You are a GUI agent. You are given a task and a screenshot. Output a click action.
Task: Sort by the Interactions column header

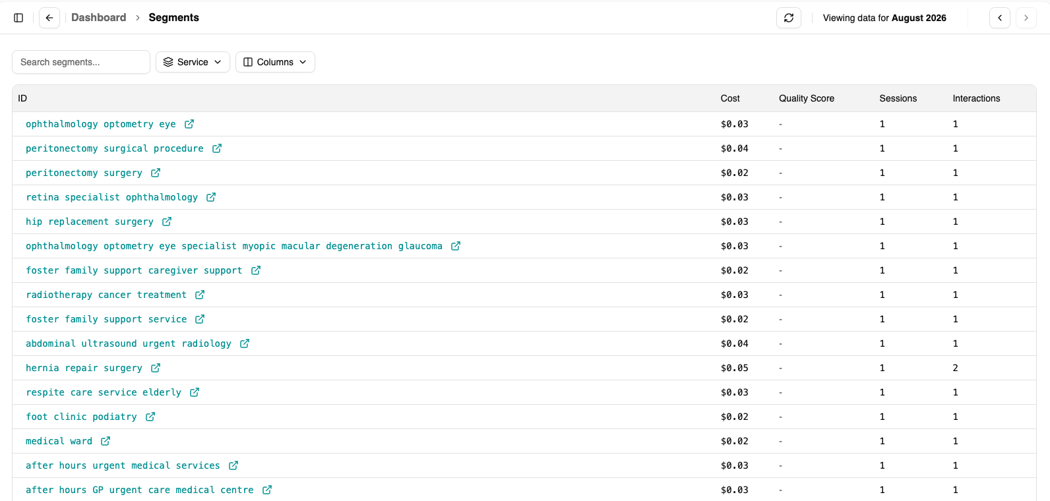pyautogui.click(x=976, y=98)
